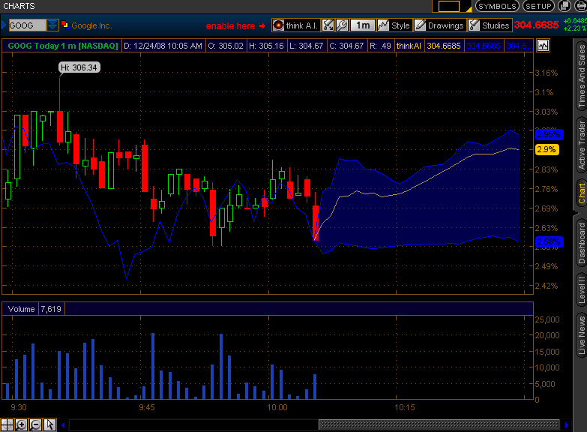Click the GOOG symbol input field
Viewport: 587px width, 432px height.
(x=27, y=25)
